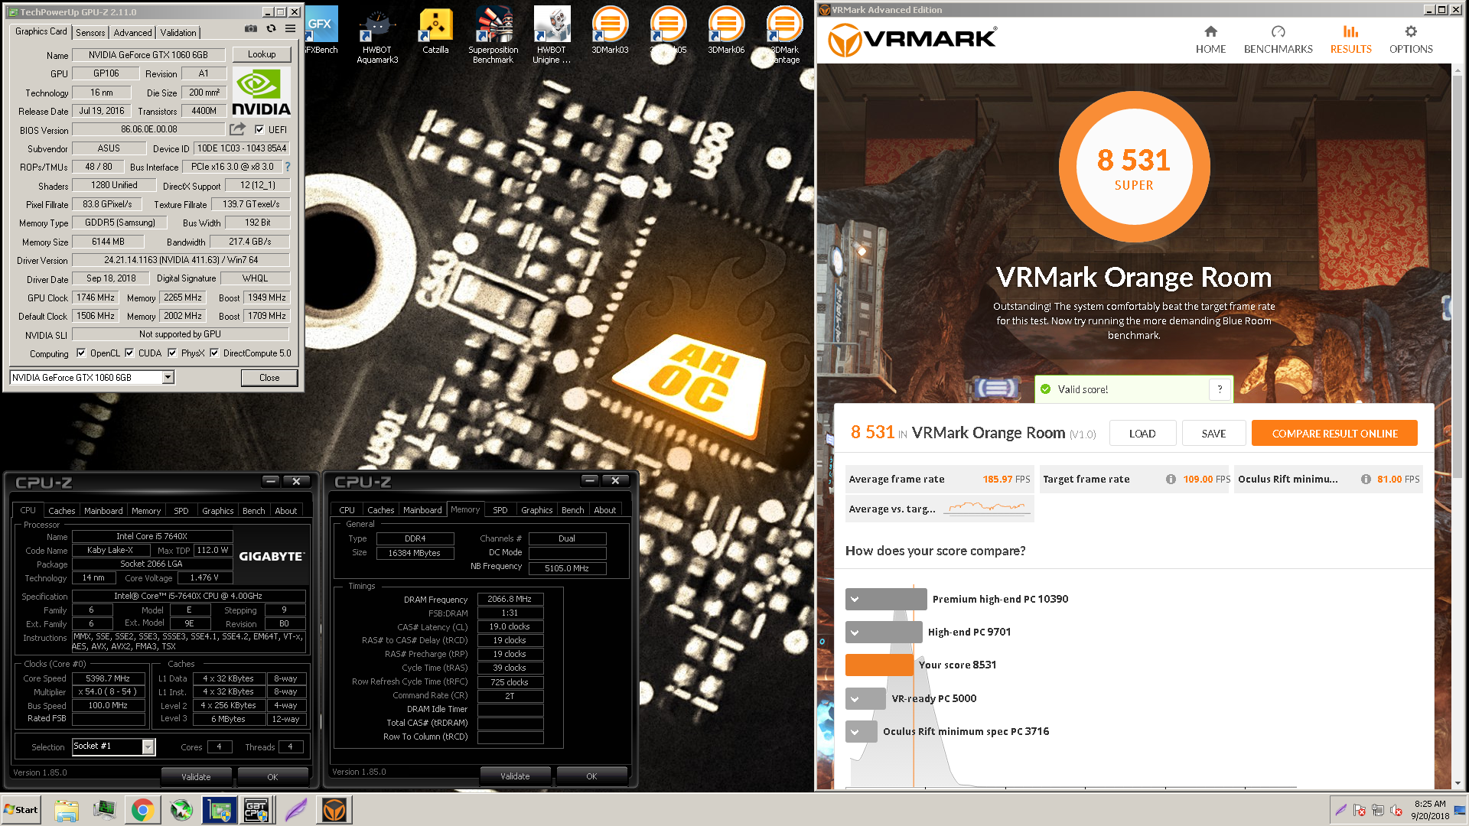Switch to CPU-Z taskbar button
The height and width of the screenshot is (826, 1469).
coord(257,810)
